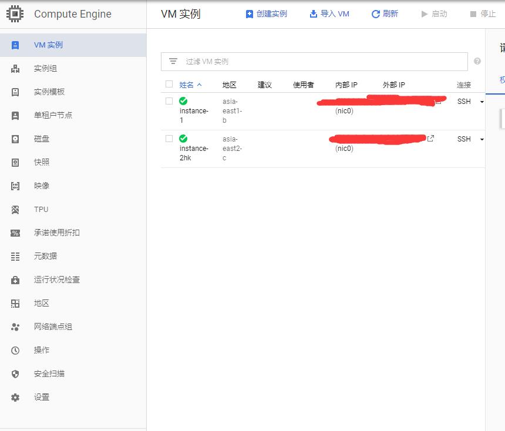Click the 内部 IP column header
505x431 pixels.
point(346,85)
